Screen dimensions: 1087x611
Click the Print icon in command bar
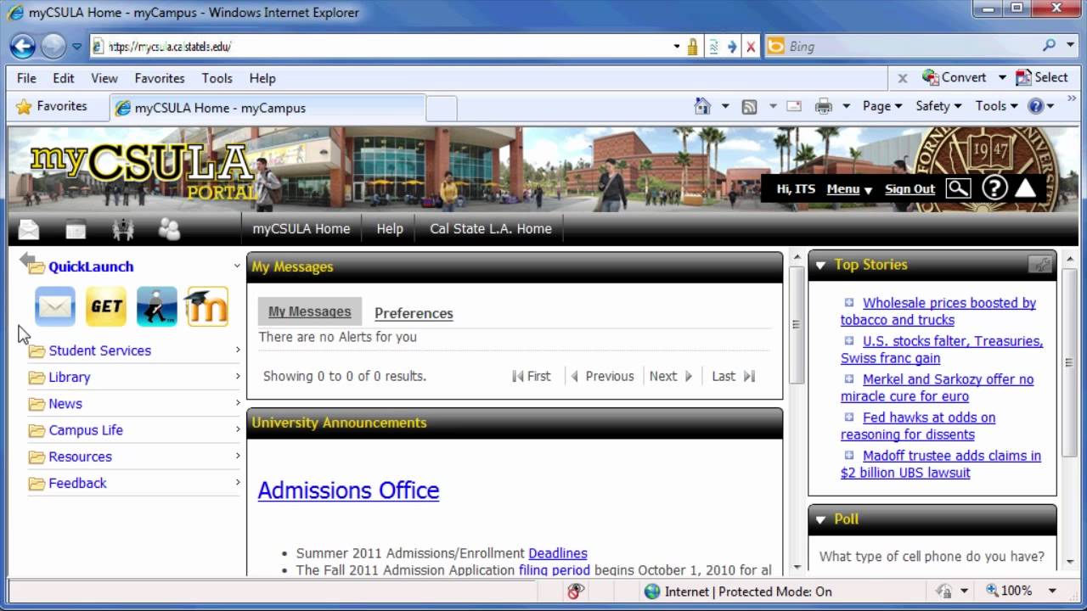823,106
